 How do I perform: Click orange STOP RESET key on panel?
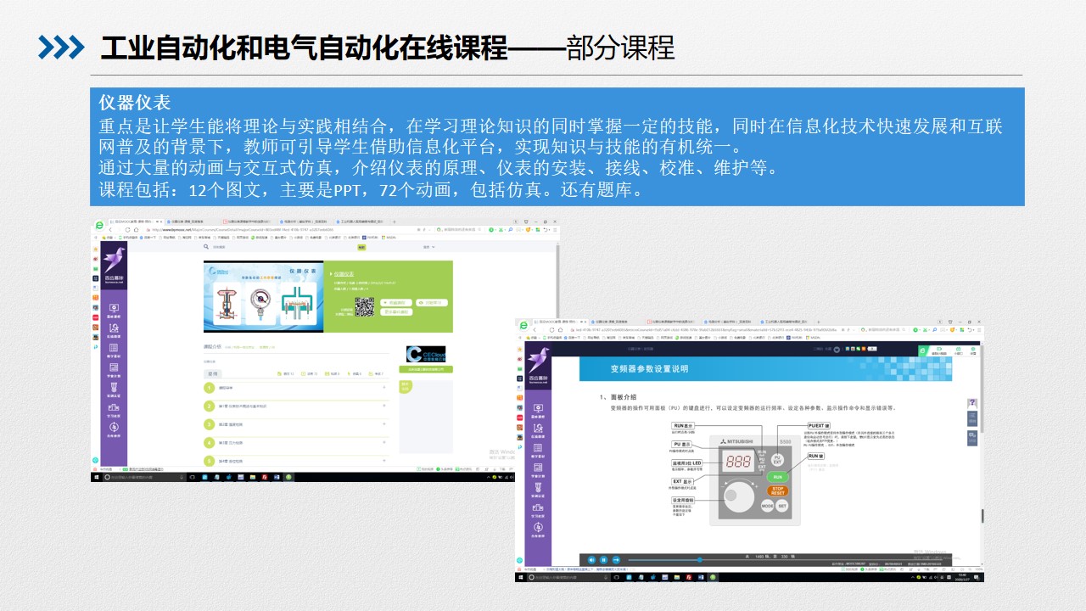[x=778, y=490]
